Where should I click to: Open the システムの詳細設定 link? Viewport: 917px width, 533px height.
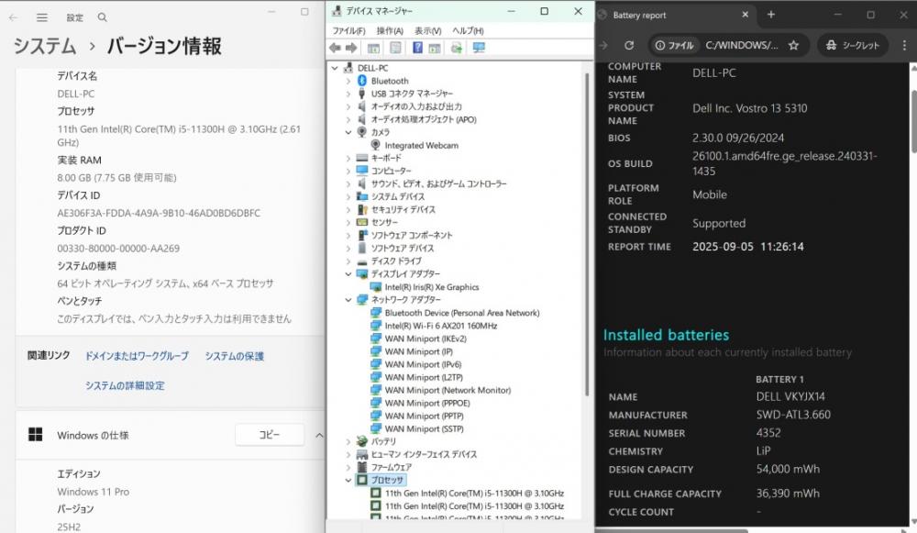coord(125,385)
